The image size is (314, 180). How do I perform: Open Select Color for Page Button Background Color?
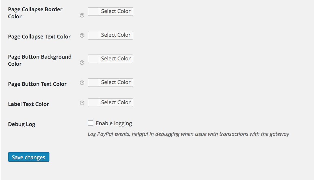116,59
